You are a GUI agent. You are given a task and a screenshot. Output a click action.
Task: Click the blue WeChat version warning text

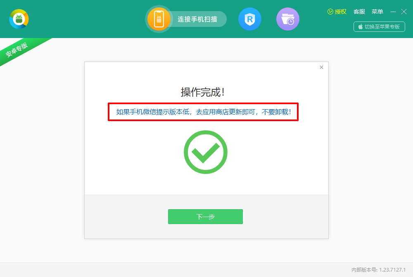203,112
